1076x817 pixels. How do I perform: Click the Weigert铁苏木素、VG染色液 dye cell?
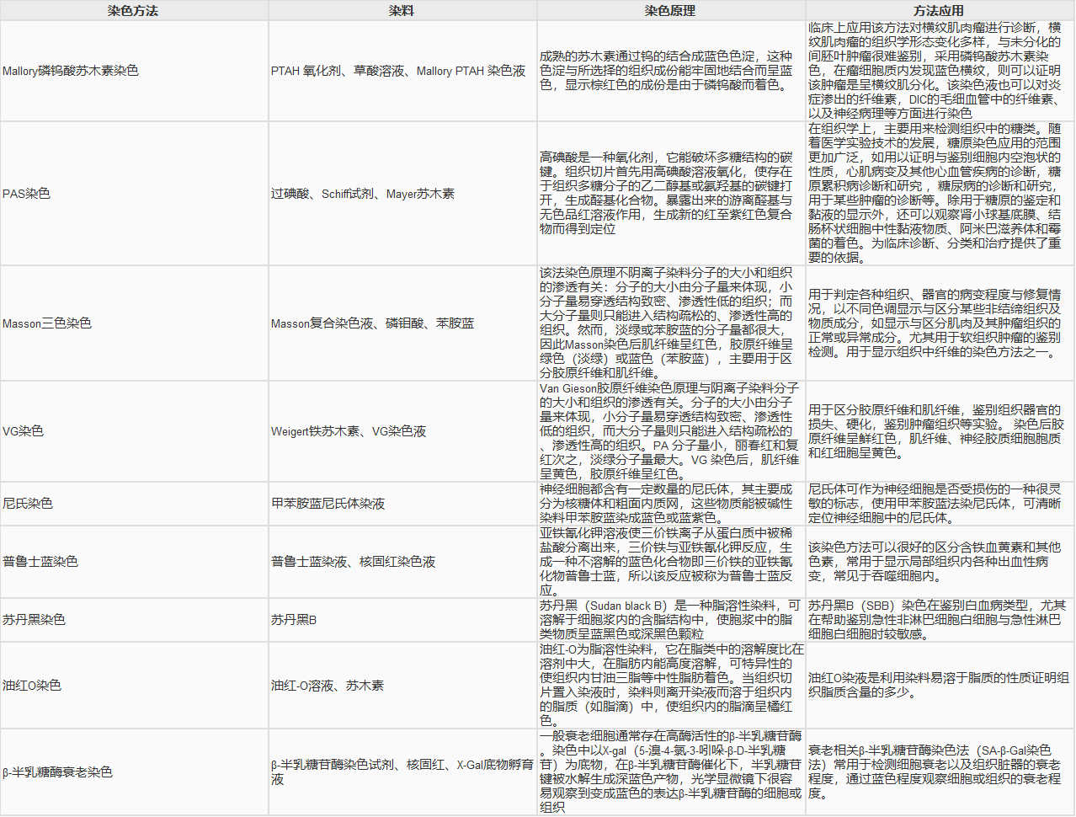pyautogui.click(x=349, y=431)
